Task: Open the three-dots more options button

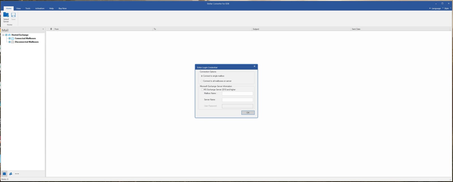Action: click(x=17, y=174)
